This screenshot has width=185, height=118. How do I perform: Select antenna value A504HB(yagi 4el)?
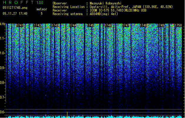(104, 14)
